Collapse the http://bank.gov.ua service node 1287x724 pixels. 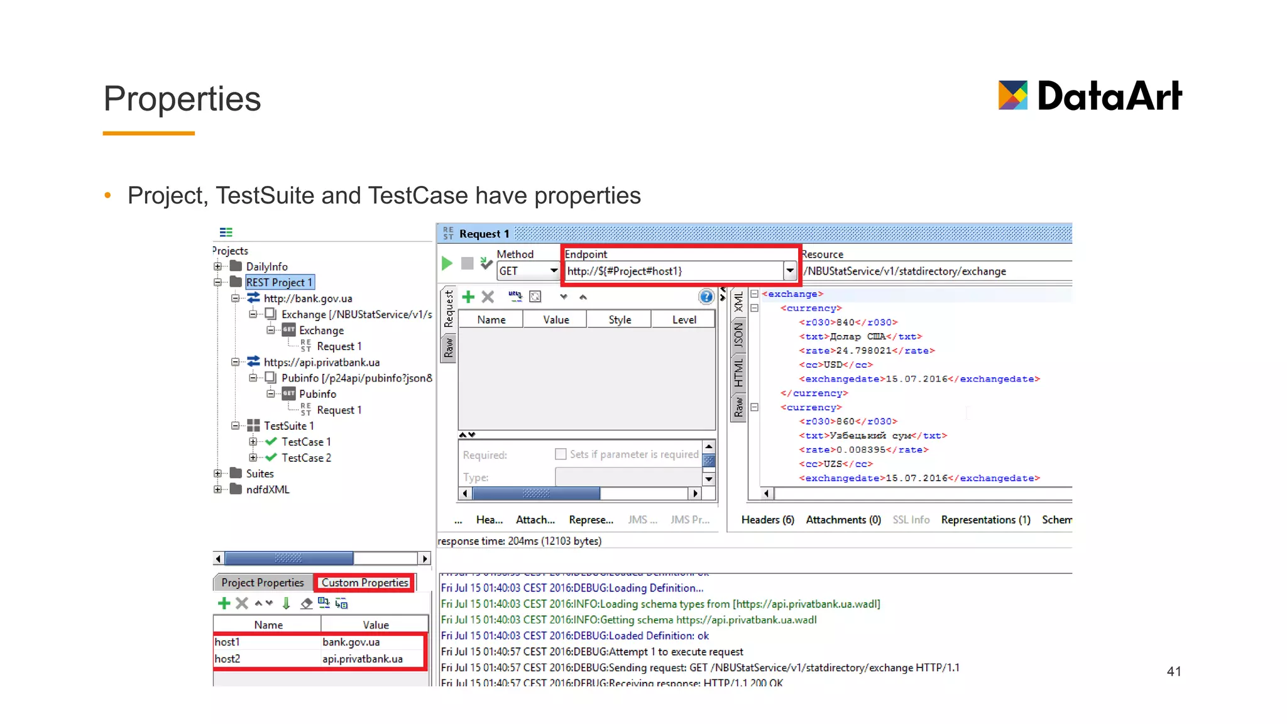point(235,298)
